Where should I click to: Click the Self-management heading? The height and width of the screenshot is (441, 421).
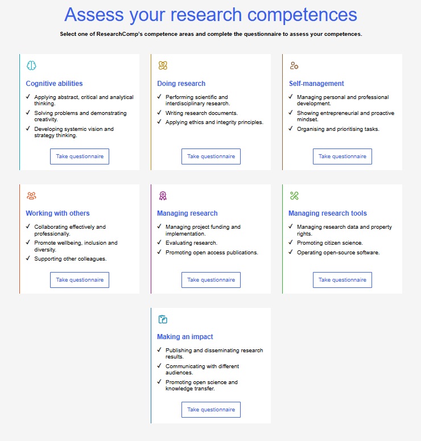click(x=316, y=84)
